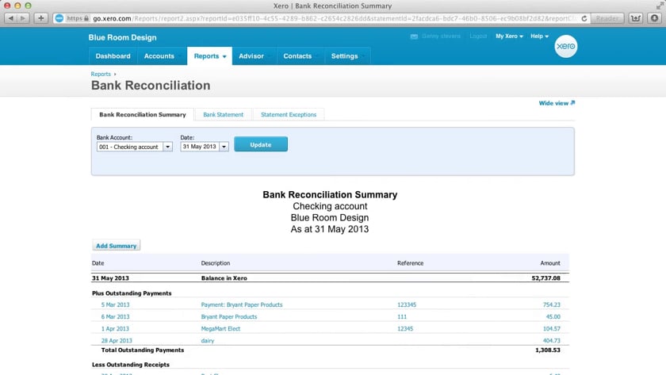
Task: Click the Amount column header
Action: pyautogui.click(x=550, y=263)
